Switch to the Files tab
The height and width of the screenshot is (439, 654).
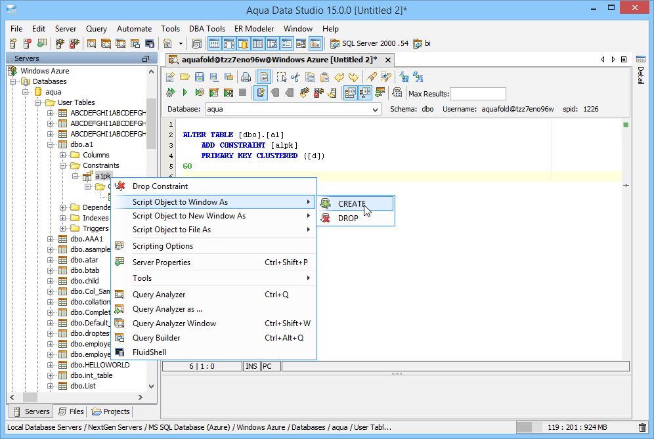[71, 411]
